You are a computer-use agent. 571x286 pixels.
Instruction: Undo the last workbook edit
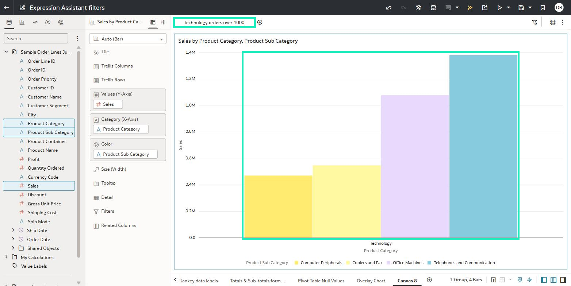coord(389,7)
